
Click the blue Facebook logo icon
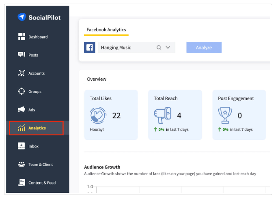90,47
